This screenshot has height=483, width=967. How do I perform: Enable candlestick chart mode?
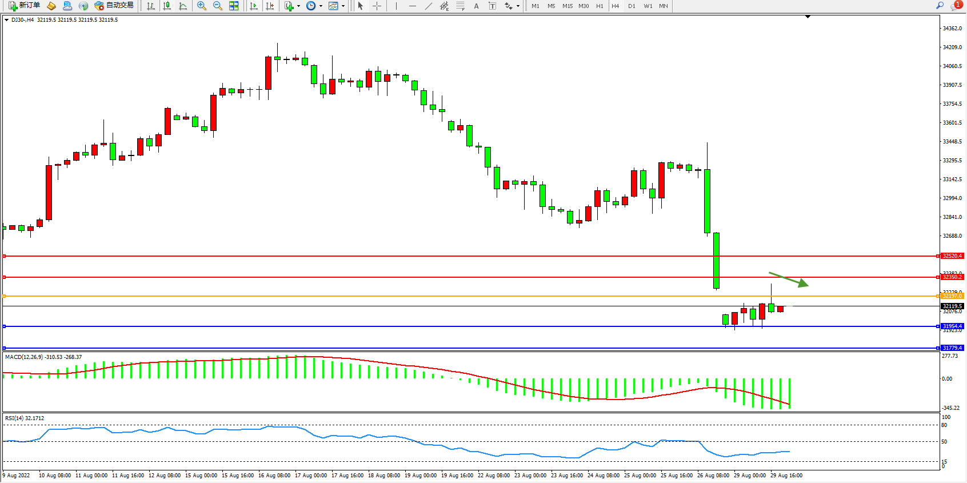(167, 6)
